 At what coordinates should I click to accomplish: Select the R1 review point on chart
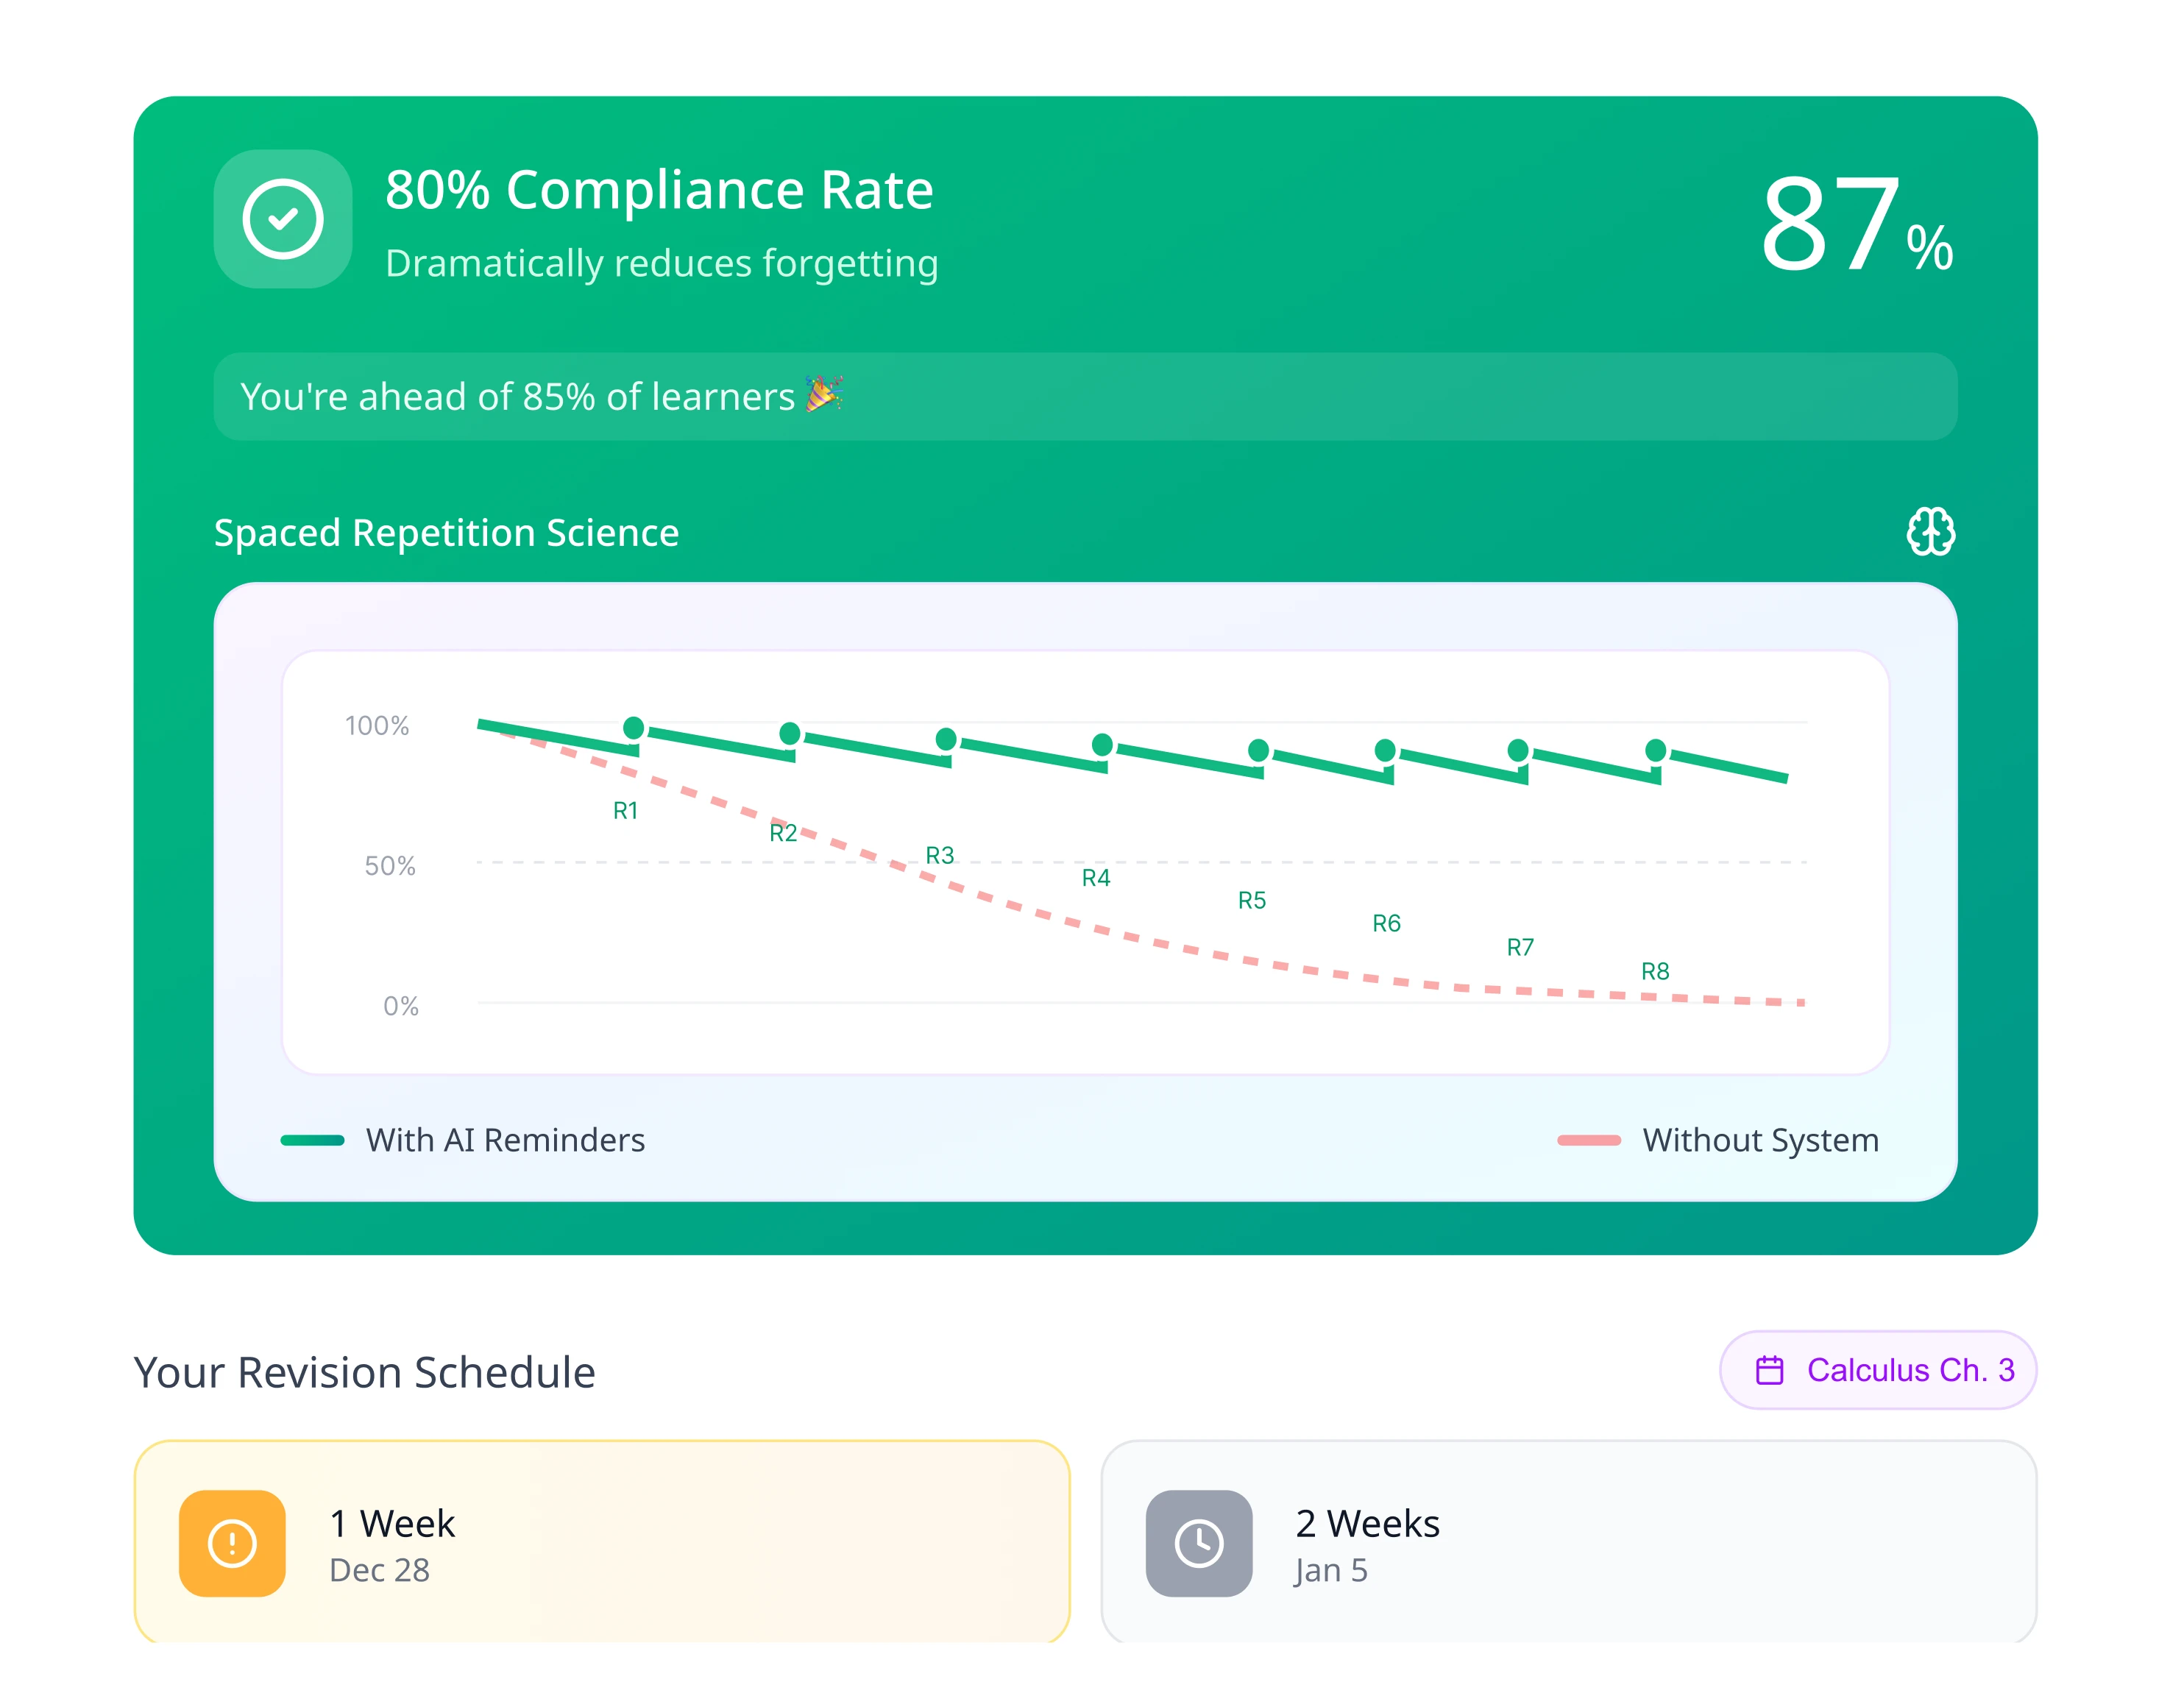(633, 728)
